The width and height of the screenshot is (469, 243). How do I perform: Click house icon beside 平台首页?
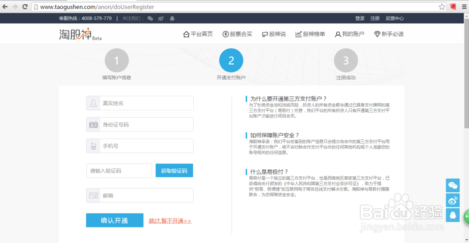186,34
